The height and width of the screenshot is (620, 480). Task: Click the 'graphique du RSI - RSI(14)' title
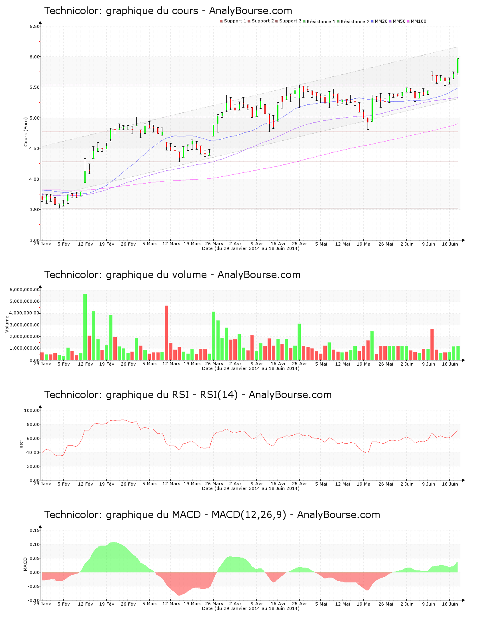click(188, 395)
